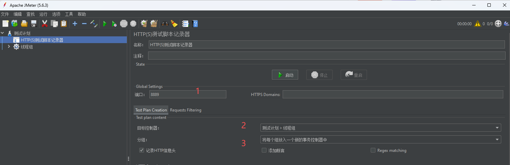Toggle 记录HTTP信息头 checkbox
Screen dimensions: 510x165
(x=142, y=150)
